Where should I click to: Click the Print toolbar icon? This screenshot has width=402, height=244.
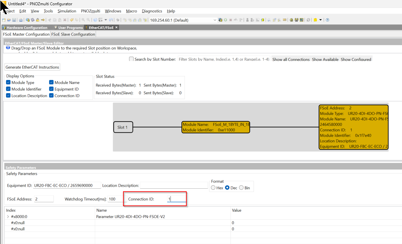pos(21,20)
